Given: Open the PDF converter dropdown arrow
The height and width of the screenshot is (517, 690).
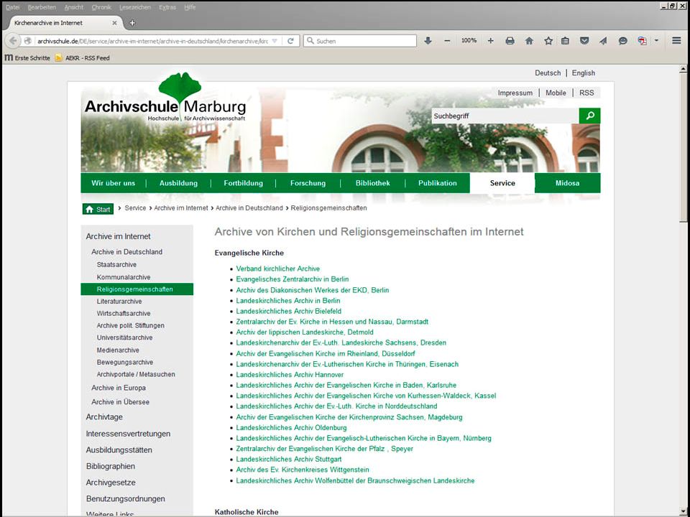Looking at the screenshot, I should point(656,41).
